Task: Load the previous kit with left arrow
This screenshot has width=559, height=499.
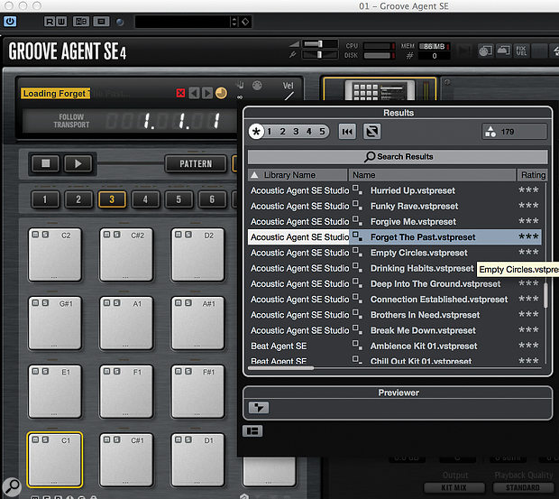Action: click(194, 94)
